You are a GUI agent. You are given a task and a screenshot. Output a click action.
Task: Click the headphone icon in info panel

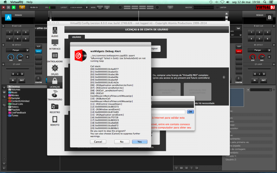click(x=270, y=90)
